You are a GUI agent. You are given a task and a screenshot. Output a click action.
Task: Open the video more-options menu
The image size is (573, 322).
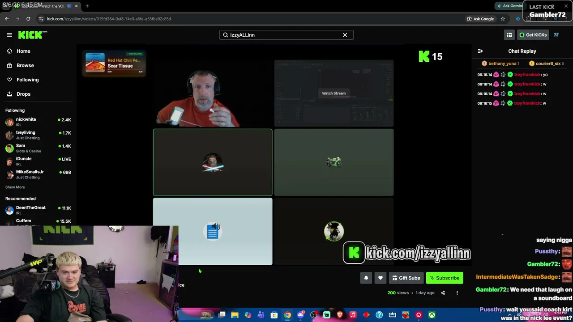point(457,293)
